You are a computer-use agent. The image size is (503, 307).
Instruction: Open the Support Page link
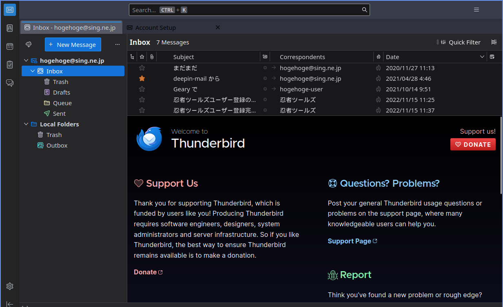tap(352, 241)
